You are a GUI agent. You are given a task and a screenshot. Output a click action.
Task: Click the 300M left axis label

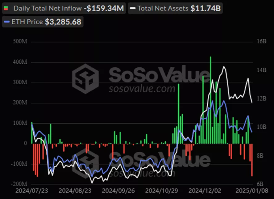coord(20,82)
